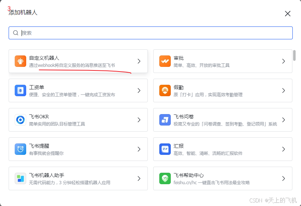Expand the 审批 chevron arrow
Image resolution: width=301 pixels, height=206 pixels.
point(283,61)
